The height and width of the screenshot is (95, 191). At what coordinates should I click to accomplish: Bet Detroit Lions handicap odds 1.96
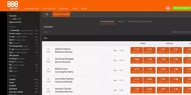163,70
